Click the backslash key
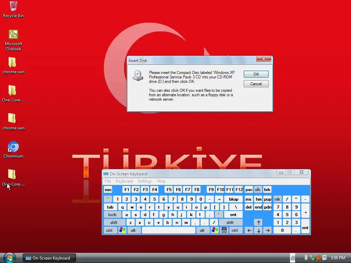 point(236,207)
